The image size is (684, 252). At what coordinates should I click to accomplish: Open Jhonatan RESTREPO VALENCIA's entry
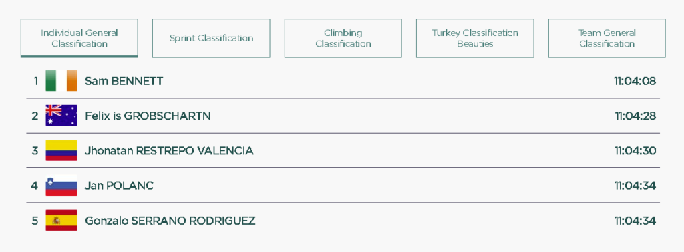[169, 150]
